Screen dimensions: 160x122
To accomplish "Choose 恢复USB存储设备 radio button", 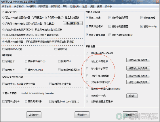I will click(x=3, y=42).
